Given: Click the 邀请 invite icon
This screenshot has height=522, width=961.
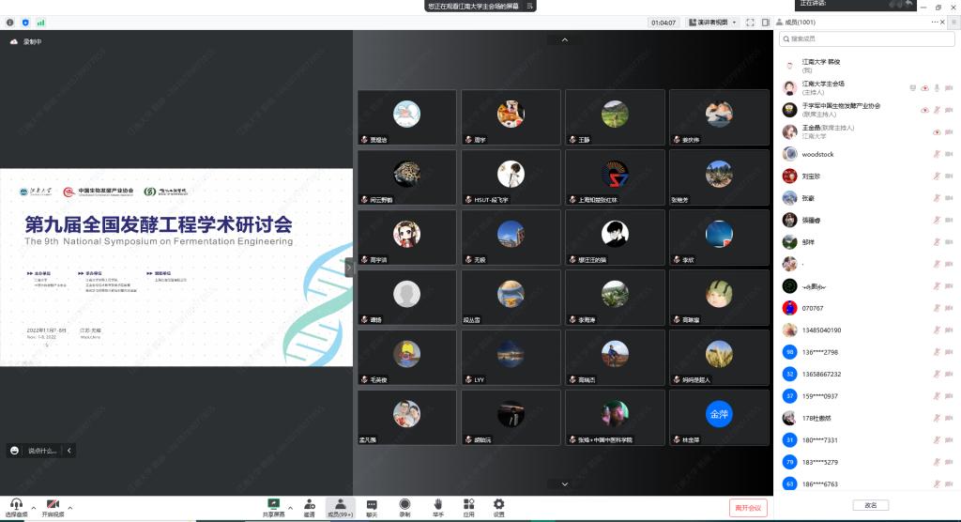Looking at the screenshot, I should (x=309, y=506).
